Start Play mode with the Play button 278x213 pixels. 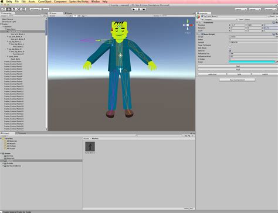pyautogui.click(x=134, y=9)
